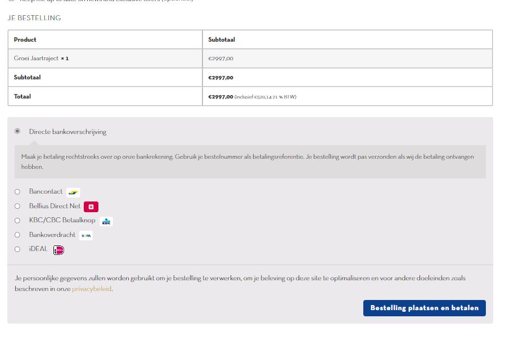The width and height of the screenshot is (505, 345).
Task: Select the Bankoverdracht radio button
Action: click(x=17, y=235)
